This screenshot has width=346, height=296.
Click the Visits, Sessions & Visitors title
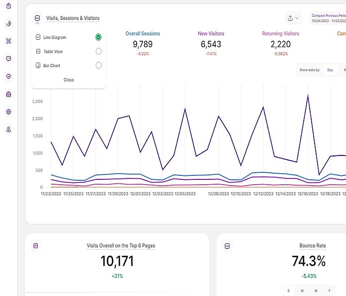click(73, 18)
